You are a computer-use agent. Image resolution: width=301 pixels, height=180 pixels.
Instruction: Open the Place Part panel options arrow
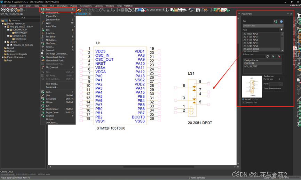click(x=288, y=14)
